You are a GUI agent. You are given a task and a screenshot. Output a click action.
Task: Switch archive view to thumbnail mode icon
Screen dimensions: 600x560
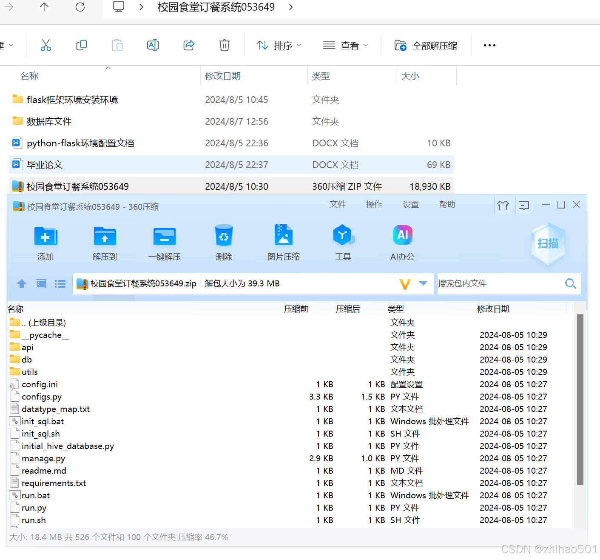pyautogui.click(x=41, y=284)
